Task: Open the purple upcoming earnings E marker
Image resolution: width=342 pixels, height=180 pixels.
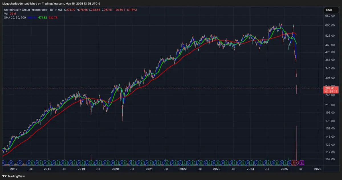Action: point(302,163)
